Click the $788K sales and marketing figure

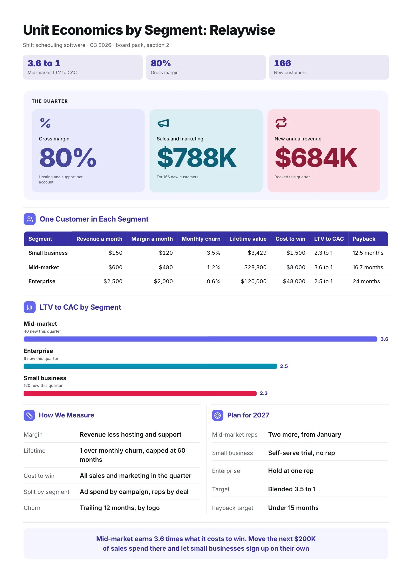click(197, 158)
